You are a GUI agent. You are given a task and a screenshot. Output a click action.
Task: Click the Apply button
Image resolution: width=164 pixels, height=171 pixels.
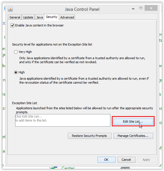(146, 160)
